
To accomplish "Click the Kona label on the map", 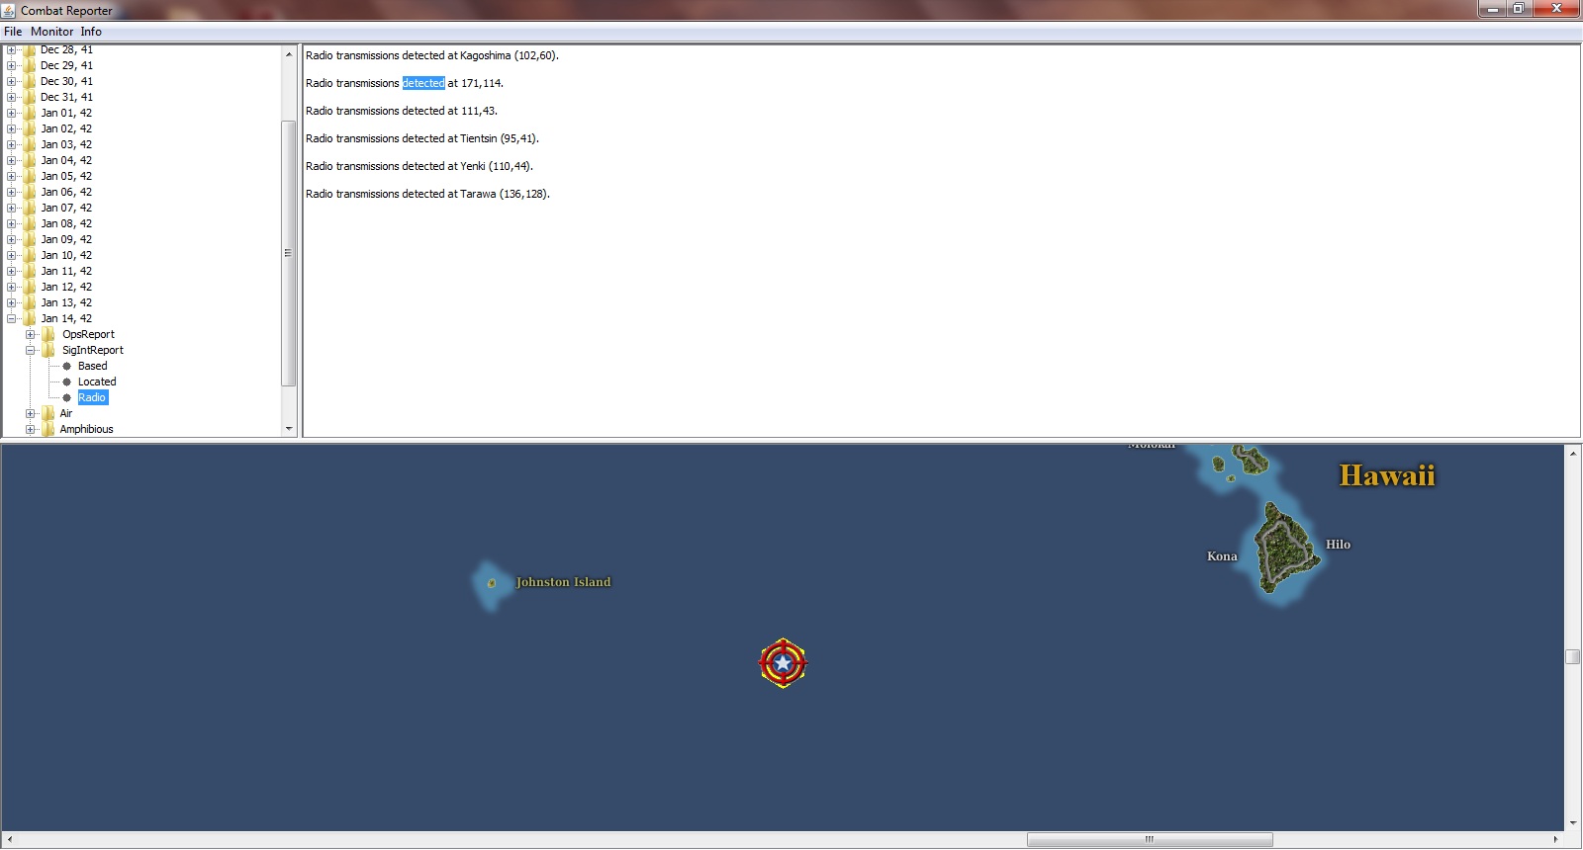I will click(x=1222, y=556).
